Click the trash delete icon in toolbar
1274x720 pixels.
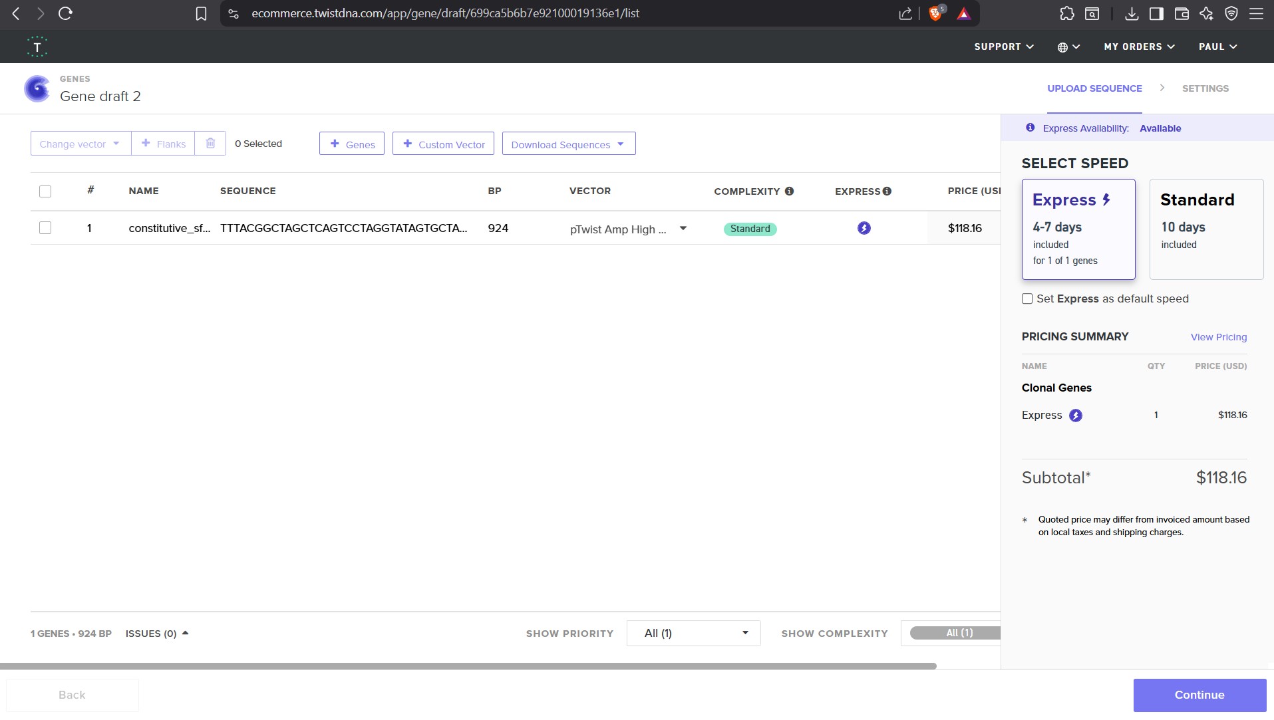pyautogui.click(x=210, y=144)
